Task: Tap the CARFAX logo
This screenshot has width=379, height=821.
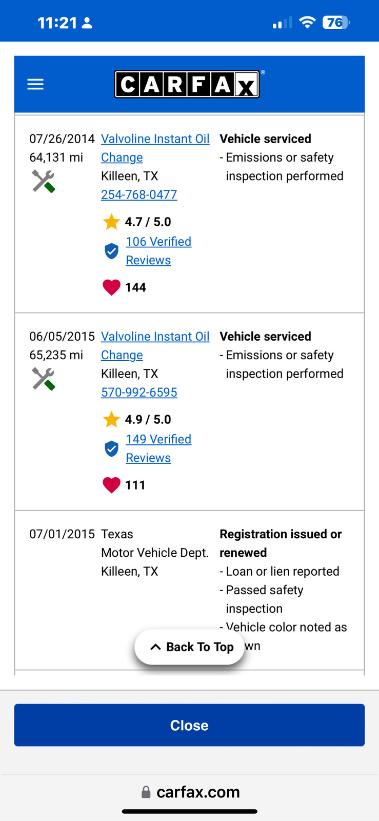Action: (x=187, y=84)
